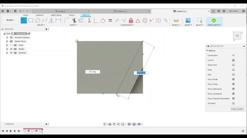Select the Sketch Dimension tool
The height and width of the screenshot is (138, 247).
point(58,20)
